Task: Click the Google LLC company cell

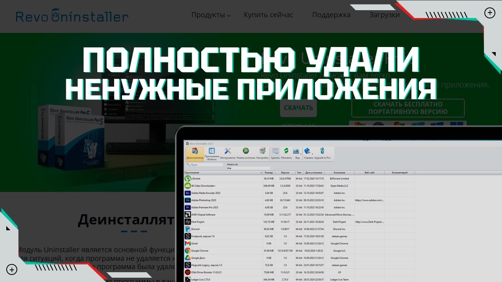Action: coord(340,251)
